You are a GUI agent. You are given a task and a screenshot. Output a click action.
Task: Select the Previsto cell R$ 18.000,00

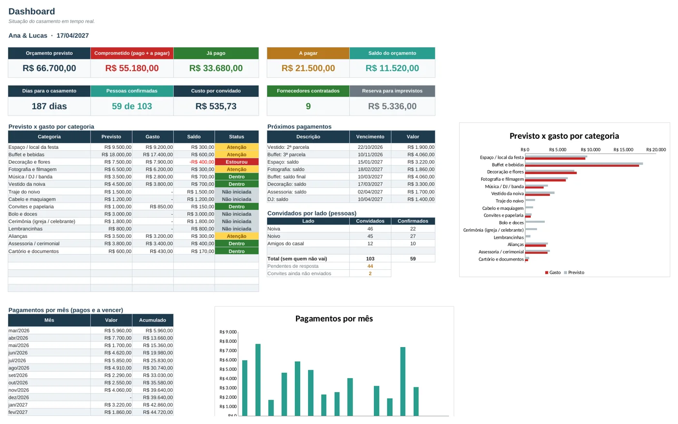(x=111, y=155)
